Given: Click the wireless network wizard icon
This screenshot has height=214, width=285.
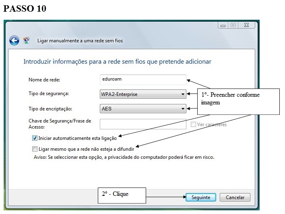Looking at the screenshot, I should click(x=27, y=40).
